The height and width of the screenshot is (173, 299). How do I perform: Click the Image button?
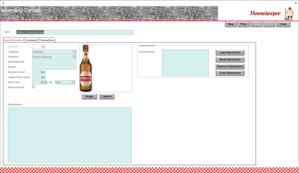tap(89, 96)
